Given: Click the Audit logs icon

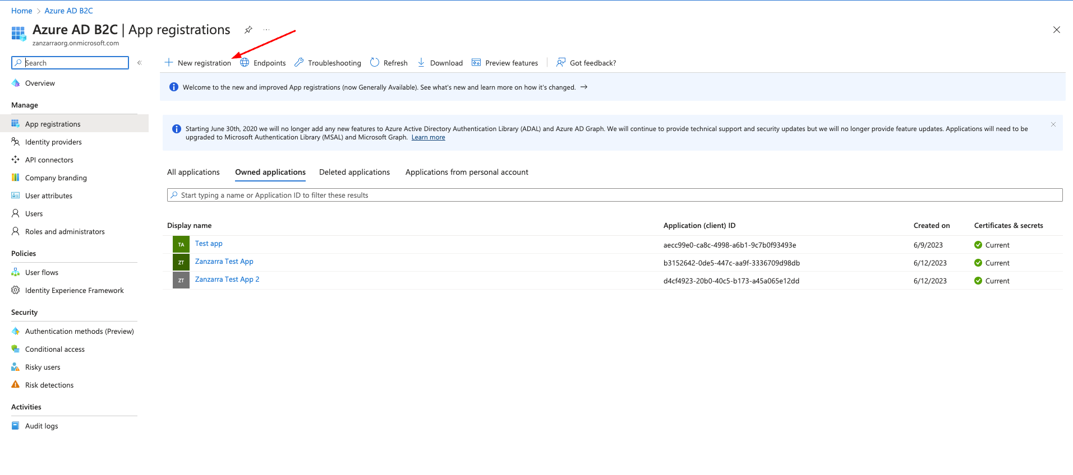Looking at the screenshot, I should click(x=16, y=426).
